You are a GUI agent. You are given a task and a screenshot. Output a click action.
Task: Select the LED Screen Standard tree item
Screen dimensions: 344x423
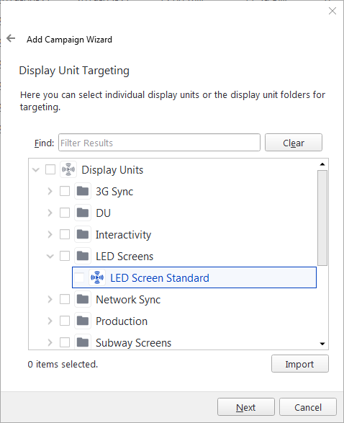194,277
